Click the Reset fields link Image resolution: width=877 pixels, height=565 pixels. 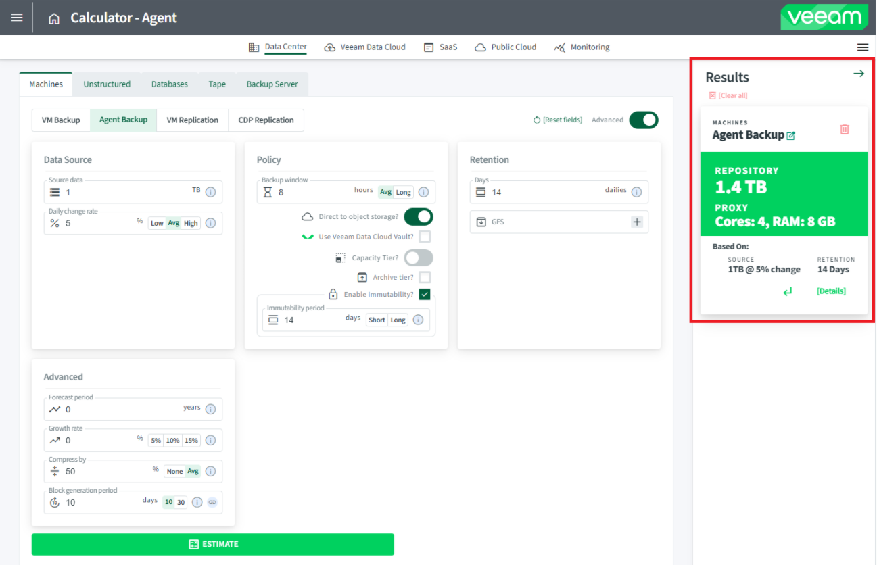coord(558,120)
